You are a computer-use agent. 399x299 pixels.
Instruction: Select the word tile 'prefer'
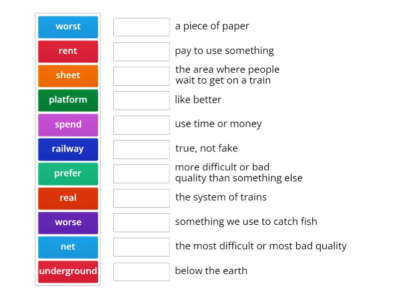pos(68,173)
